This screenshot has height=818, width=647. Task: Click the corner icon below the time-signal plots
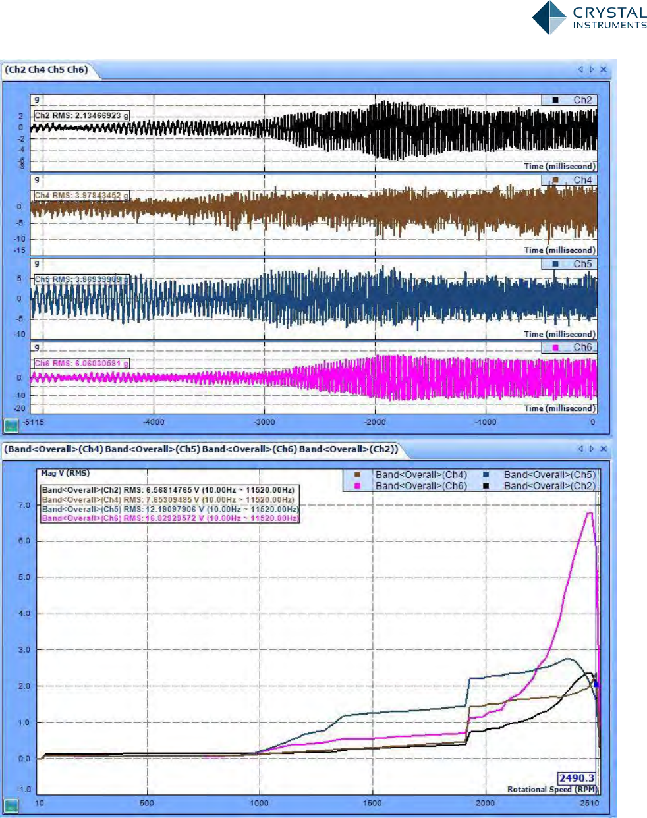pyautogui.click(x=11, y=425)
